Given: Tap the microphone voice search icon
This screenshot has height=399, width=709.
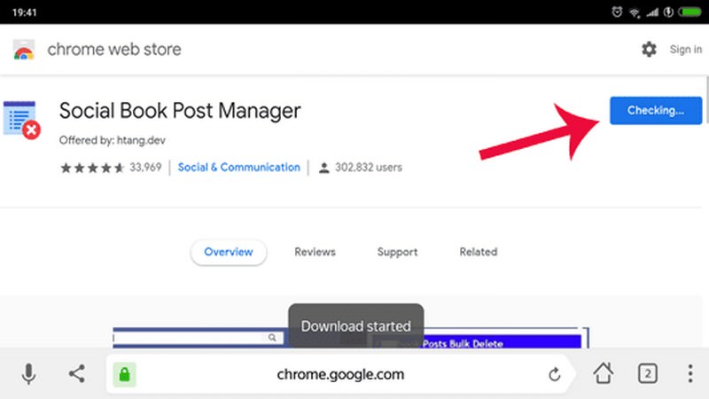Looking at the screenshot, I should tap(28, 374).
